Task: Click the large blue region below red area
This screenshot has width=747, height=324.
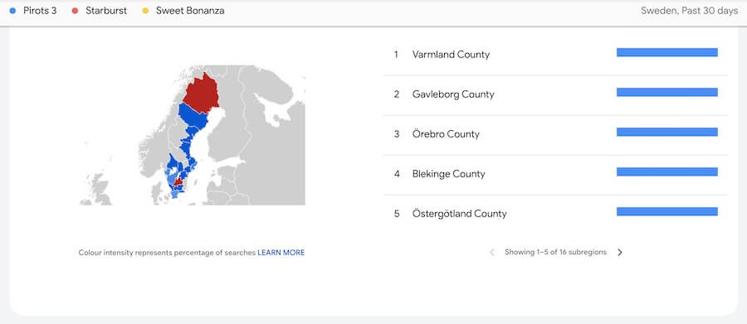Action: click(x=193, y=116)
